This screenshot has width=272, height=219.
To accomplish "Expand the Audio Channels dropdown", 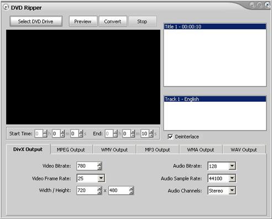I will click(232, 190).
